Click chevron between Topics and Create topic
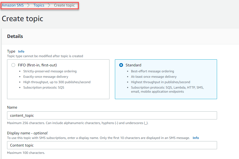This screenshot has width=239, height=159. (x=49, y=5)
